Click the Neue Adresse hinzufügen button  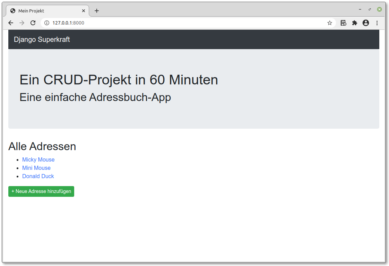[41, 192]
